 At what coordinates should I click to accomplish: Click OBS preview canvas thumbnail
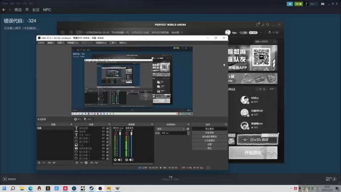pyautogui.click(x=132, y=81)
